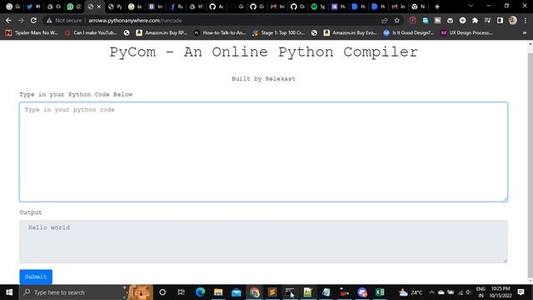Click the red extension icon in toolbar
The width and height of the screenshot is (533, 300).
click(x=412, y=20)
